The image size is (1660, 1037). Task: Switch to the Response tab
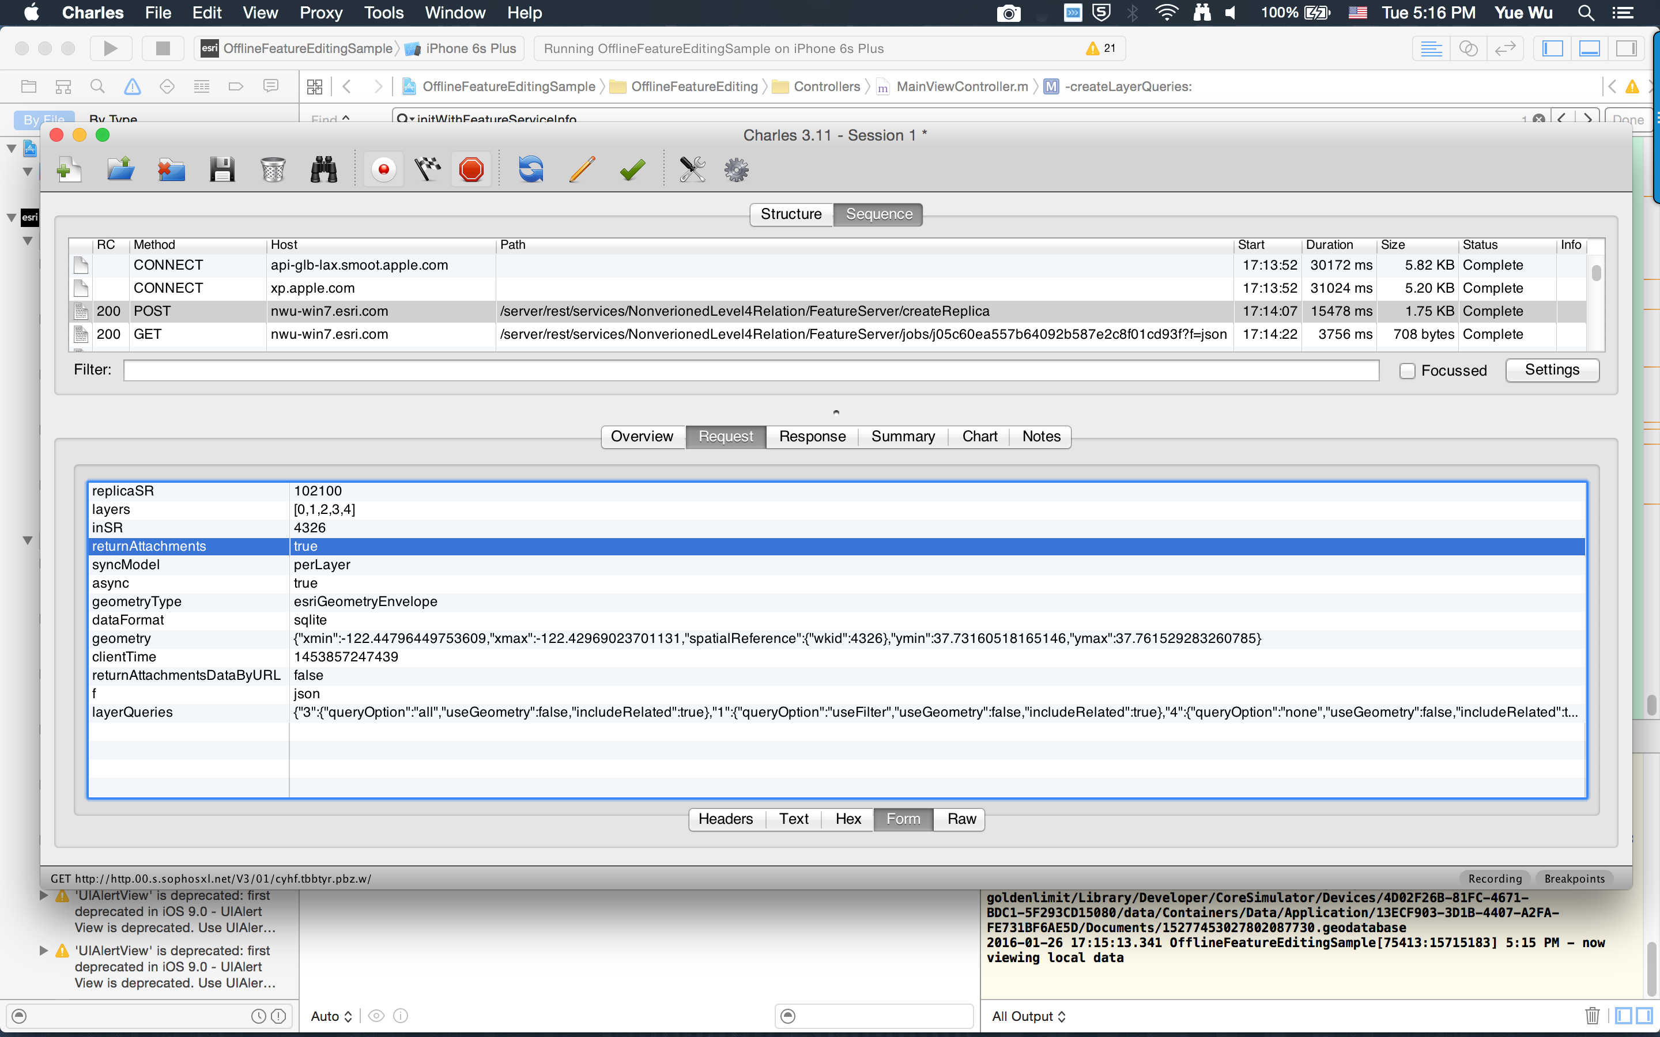tap(812, 436)
